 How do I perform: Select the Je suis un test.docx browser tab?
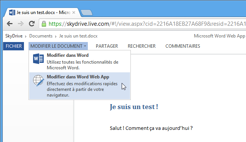point(42,12)
